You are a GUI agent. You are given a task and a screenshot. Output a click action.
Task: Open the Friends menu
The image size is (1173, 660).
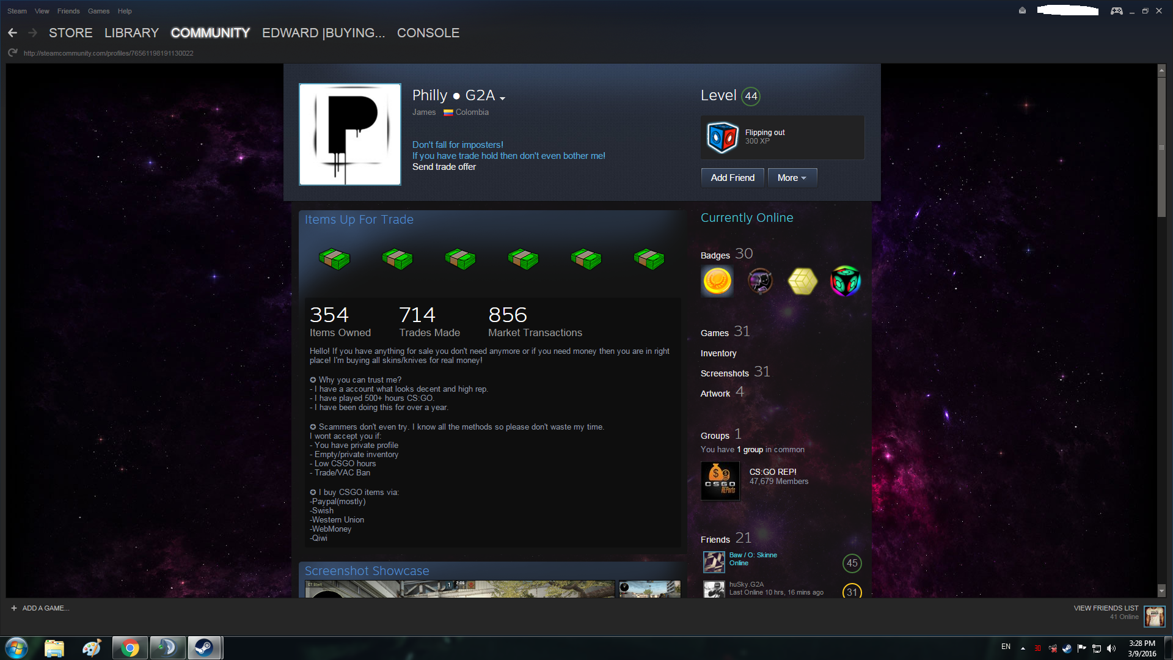click(x=68, y=11)
